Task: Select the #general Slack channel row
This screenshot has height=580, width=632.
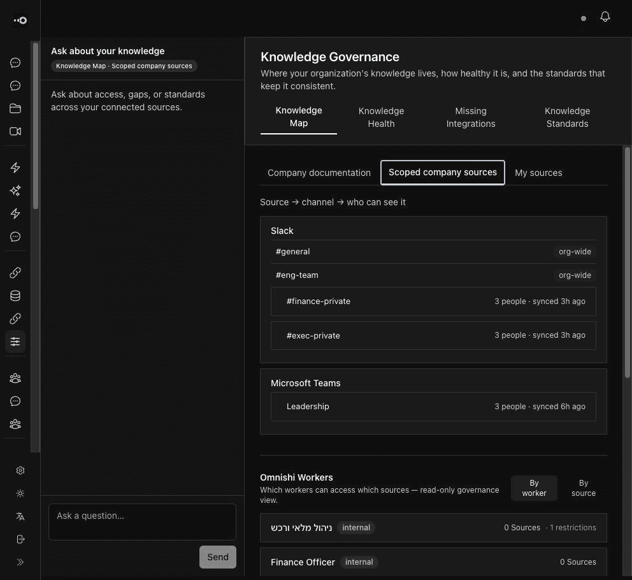Action: coord(433,252)
